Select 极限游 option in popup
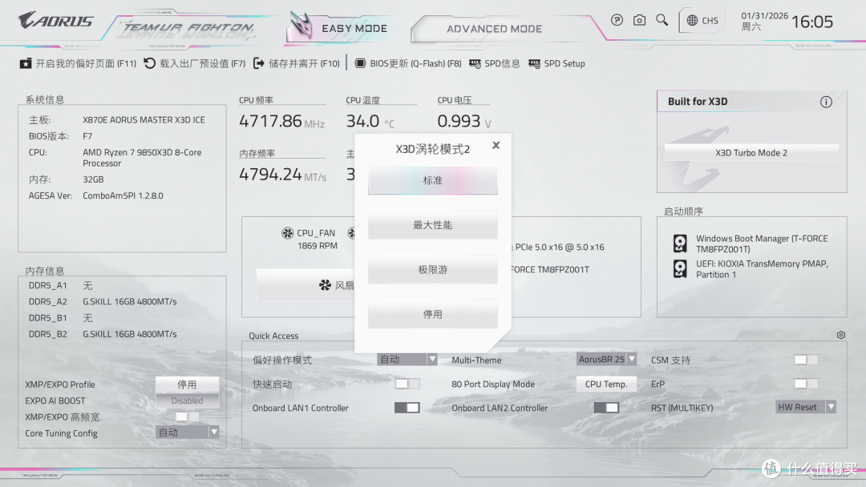The width and height of the screenshot is (866, 487). [432, 269]
